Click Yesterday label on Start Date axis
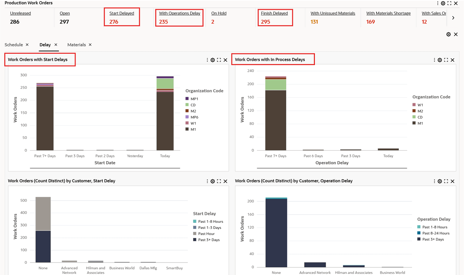Screen dimensions: 468x275 135,156
